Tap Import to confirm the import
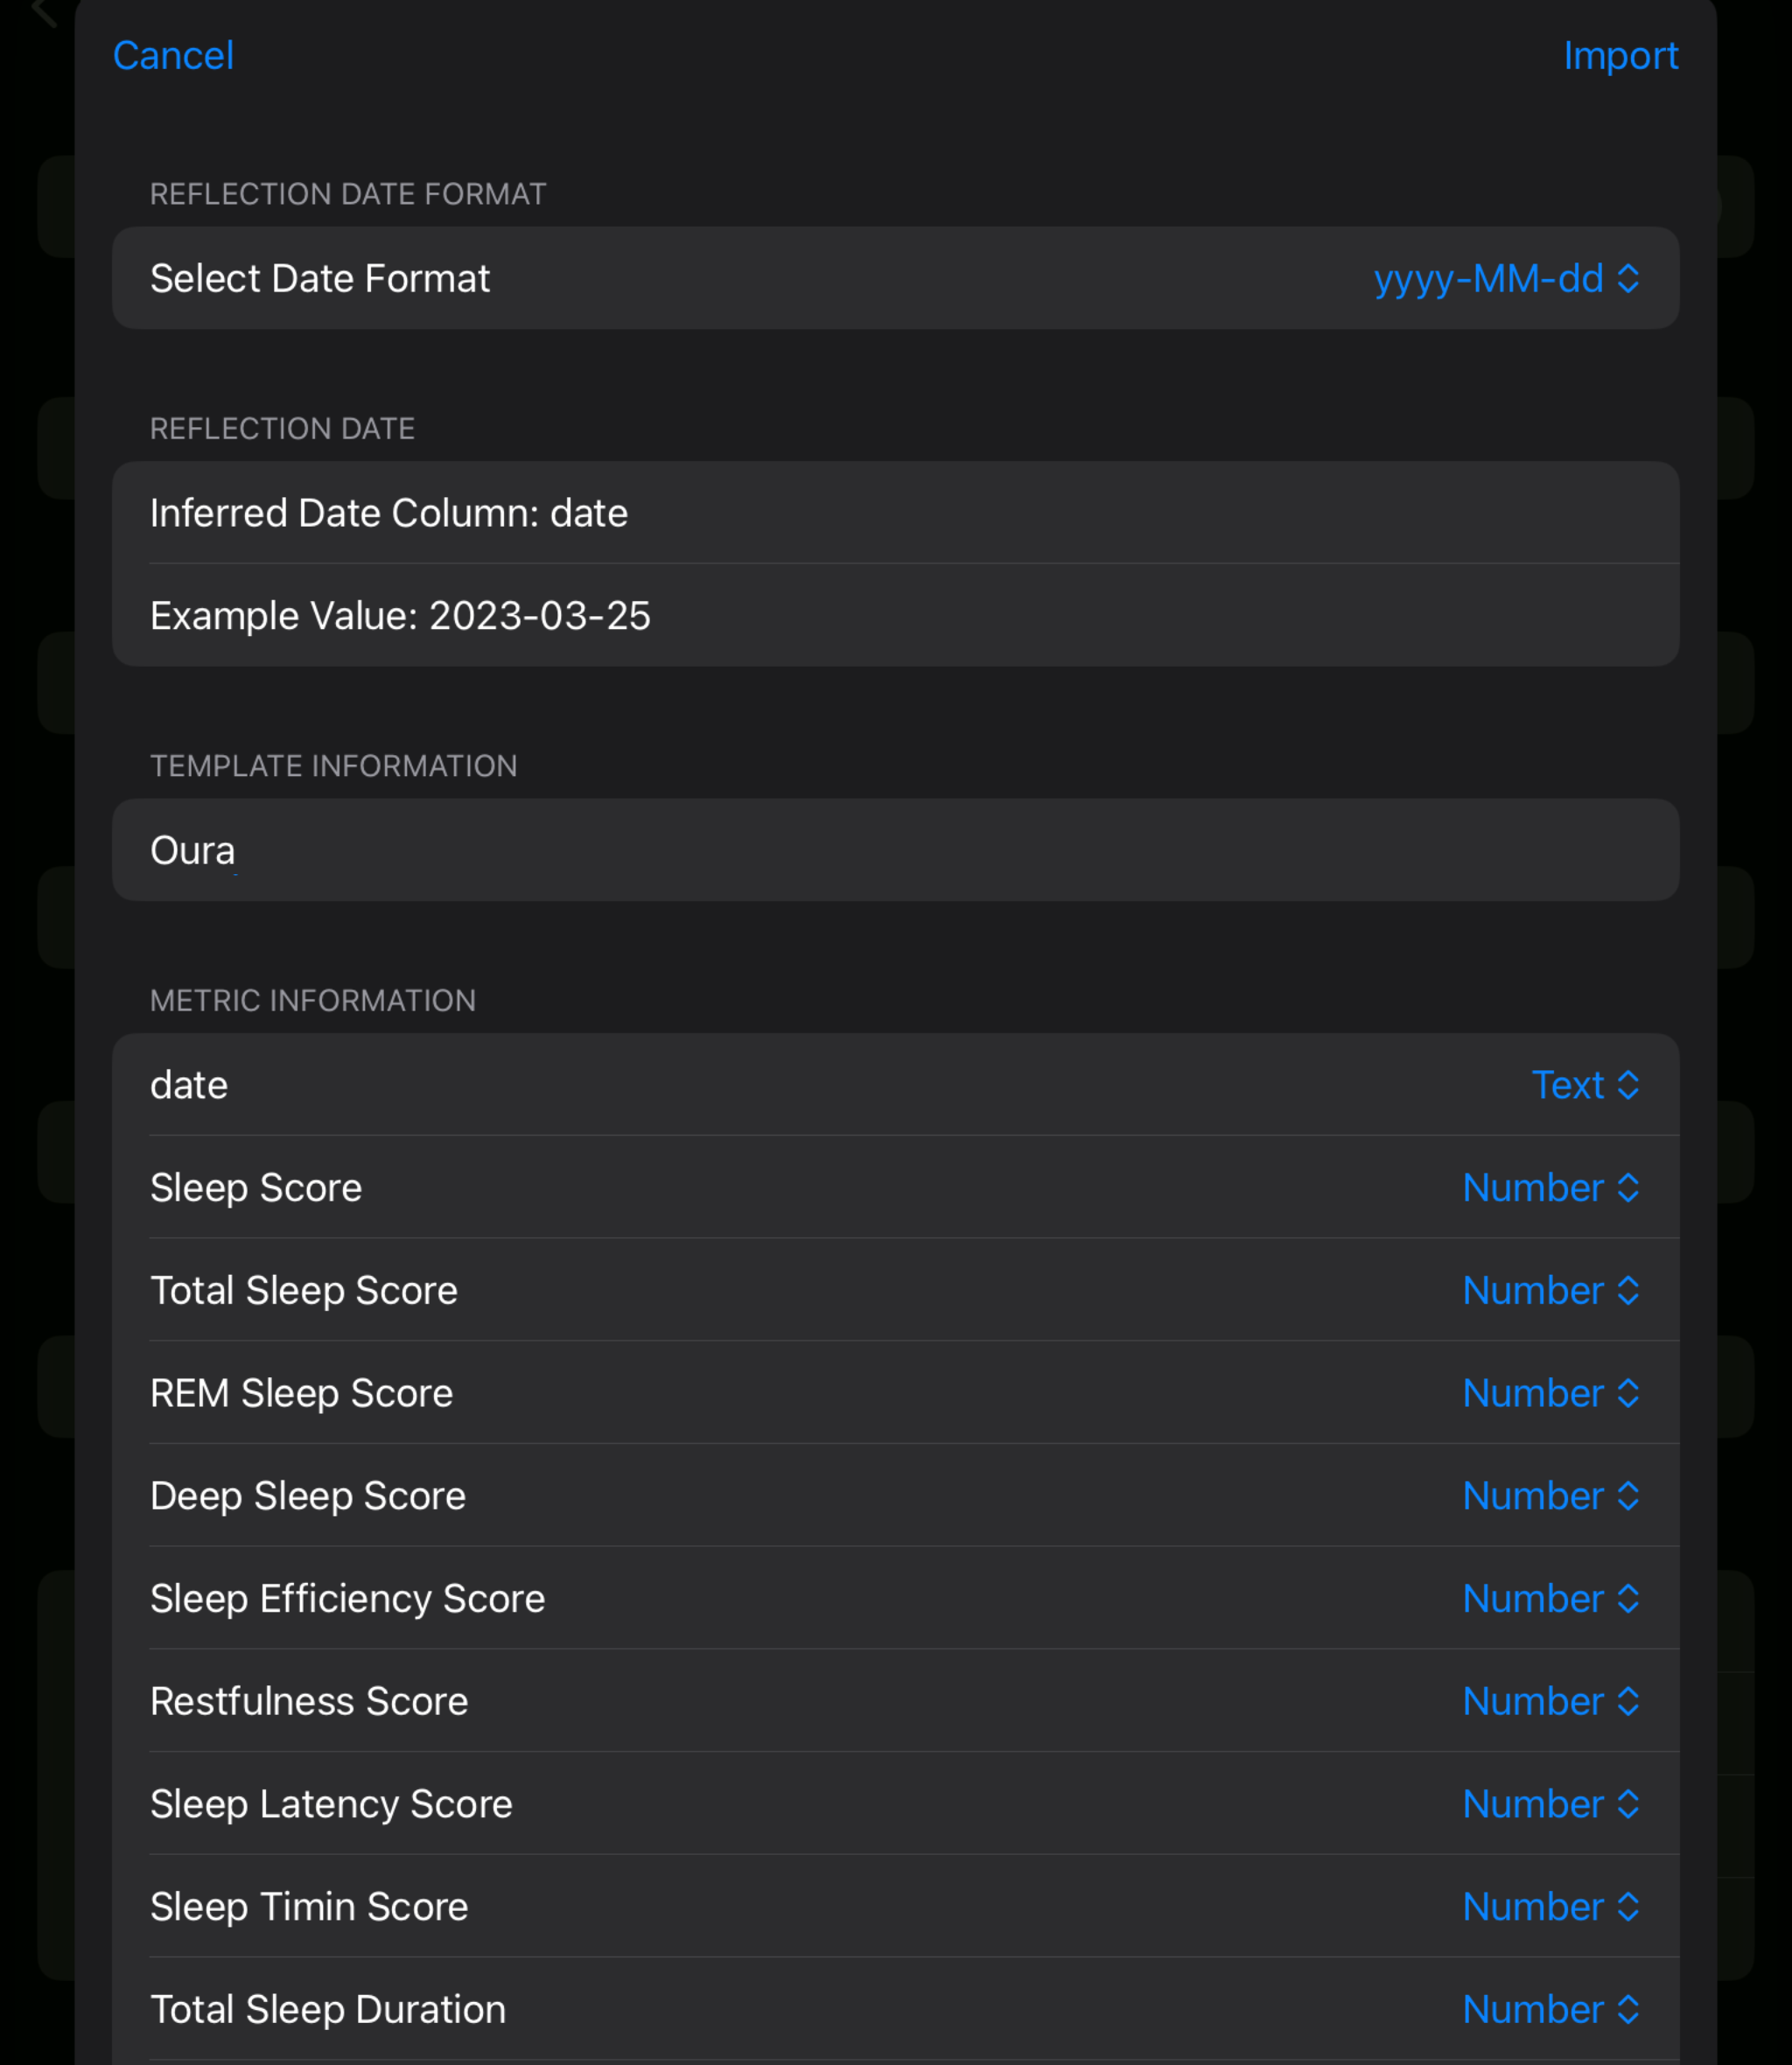Image resolution: width=1792 pixels, height=2065 pixels. [x=1620, y=56]
